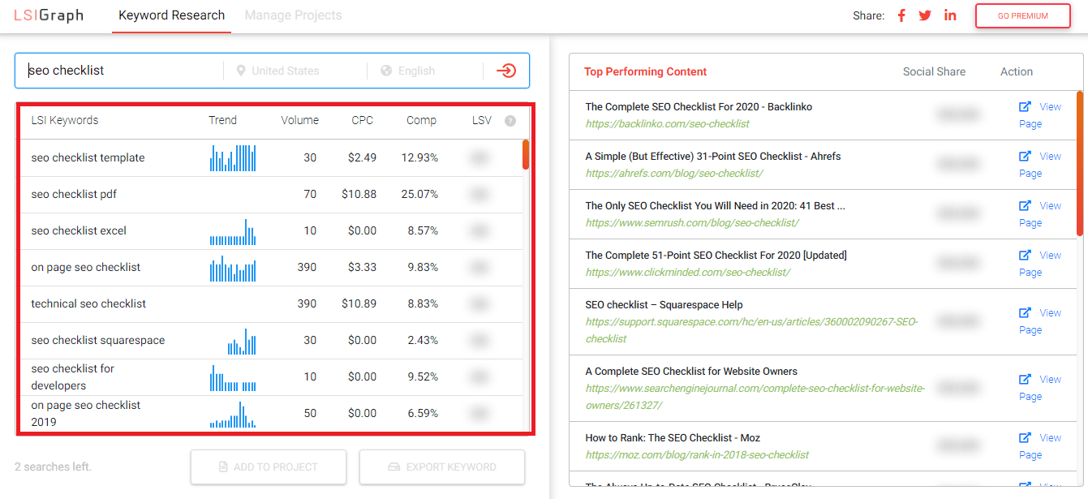Select on page seo checklist 2019 row

point(272,413)
